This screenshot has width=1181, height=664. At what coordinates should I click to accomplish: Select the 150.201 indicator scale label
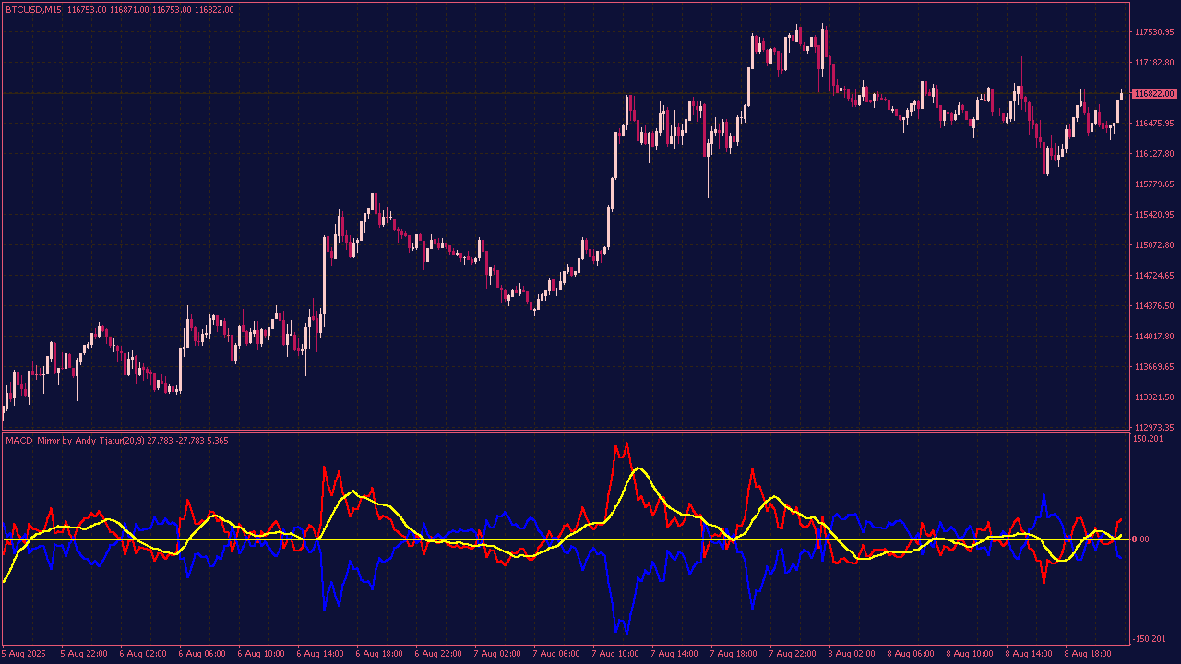click(x=1149, y=439)
